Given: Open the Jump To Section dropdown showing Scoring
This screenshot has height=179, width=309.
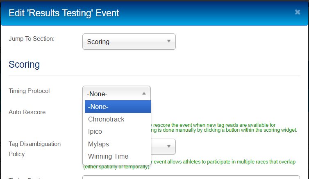Looking at the screenshot, I should point(129,42).
